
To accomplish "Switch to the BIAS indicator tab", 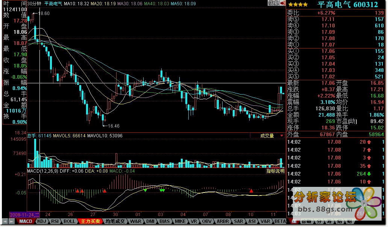I will tap(165, 221).
